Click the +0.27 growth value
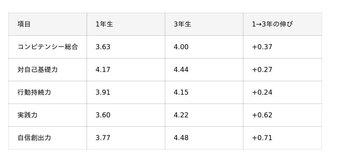338x162 pixels. (262, 69)
